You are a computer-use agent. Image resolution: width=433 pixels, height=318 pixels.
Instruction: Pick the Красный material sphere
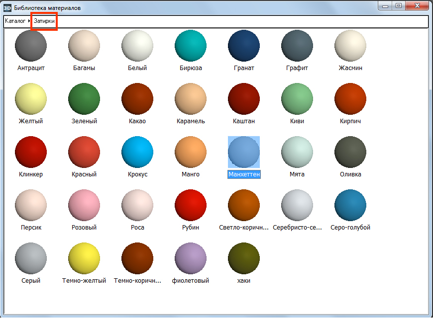pyautogui.click(x=84, y=152)
